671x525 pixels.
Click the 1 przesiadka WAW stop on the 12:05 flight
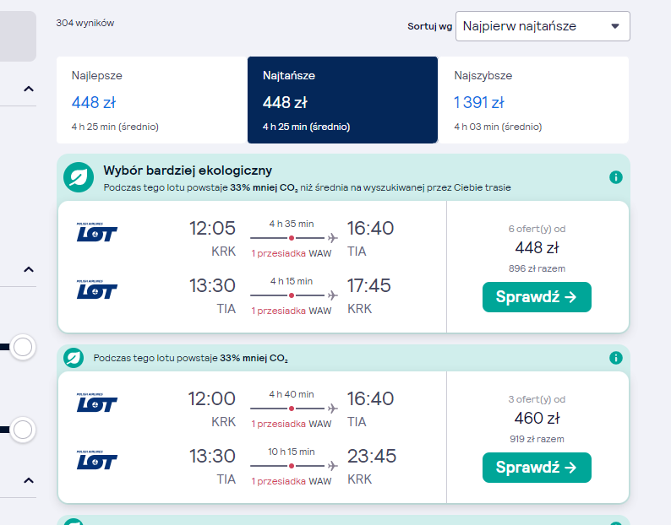tap(292, 253)
